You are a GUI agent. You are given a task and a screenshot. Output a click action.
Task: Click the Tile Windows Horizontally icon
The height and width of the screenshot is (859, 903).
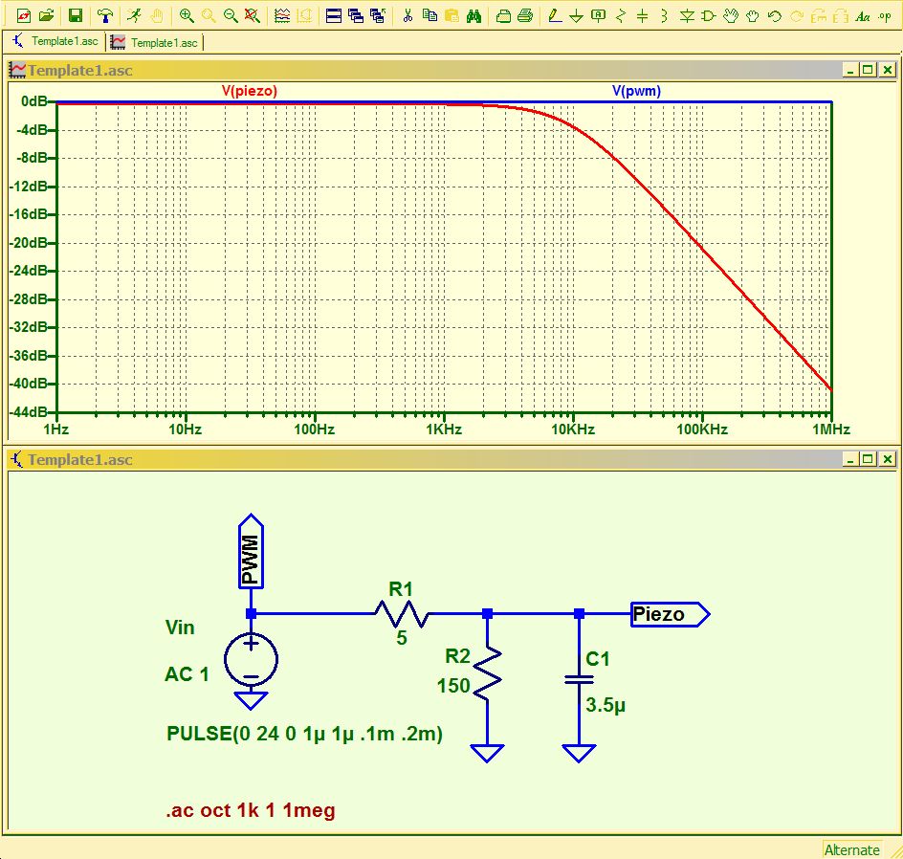point(334,15)
